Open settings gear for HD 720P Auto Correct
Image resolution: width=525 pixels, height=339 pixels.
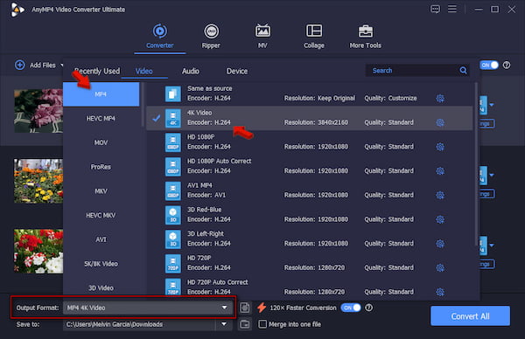tap(440, 292)
